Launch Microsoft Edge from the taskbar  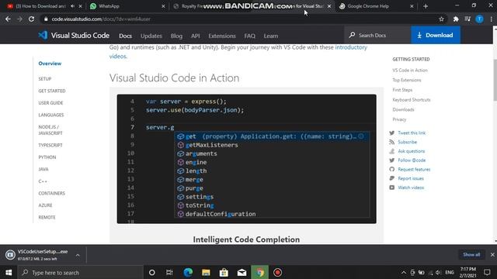[188, 272]
